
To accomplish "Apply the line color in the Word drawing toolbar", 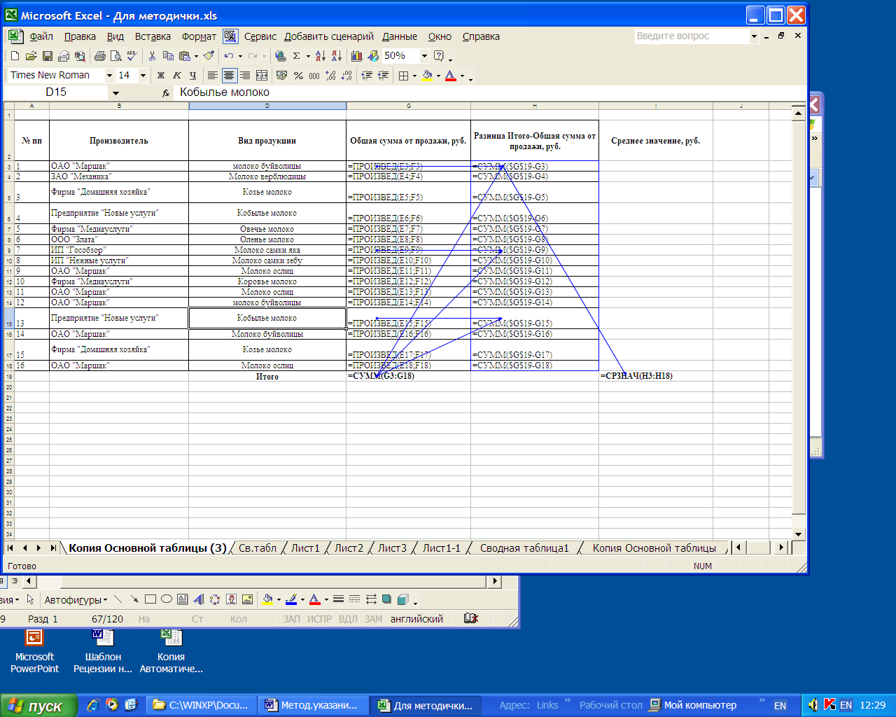I will point(292,600).
